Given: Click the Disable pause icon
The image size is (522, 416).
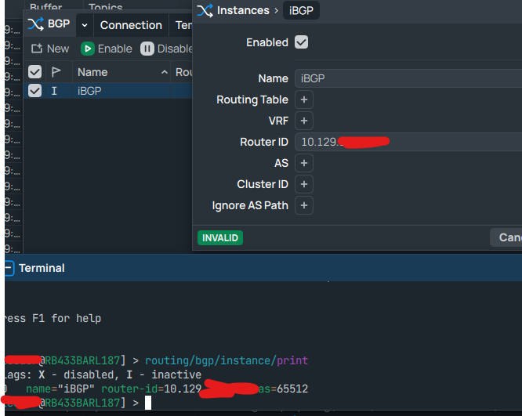Looking at the screenshot, I should (x=147, y=49).
